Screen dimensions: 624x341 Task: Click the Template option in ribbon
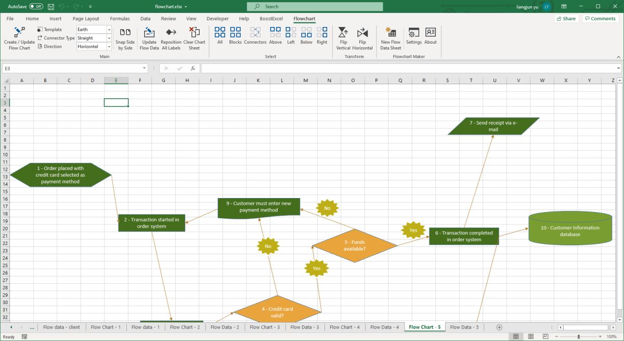[x=49, y=30]
